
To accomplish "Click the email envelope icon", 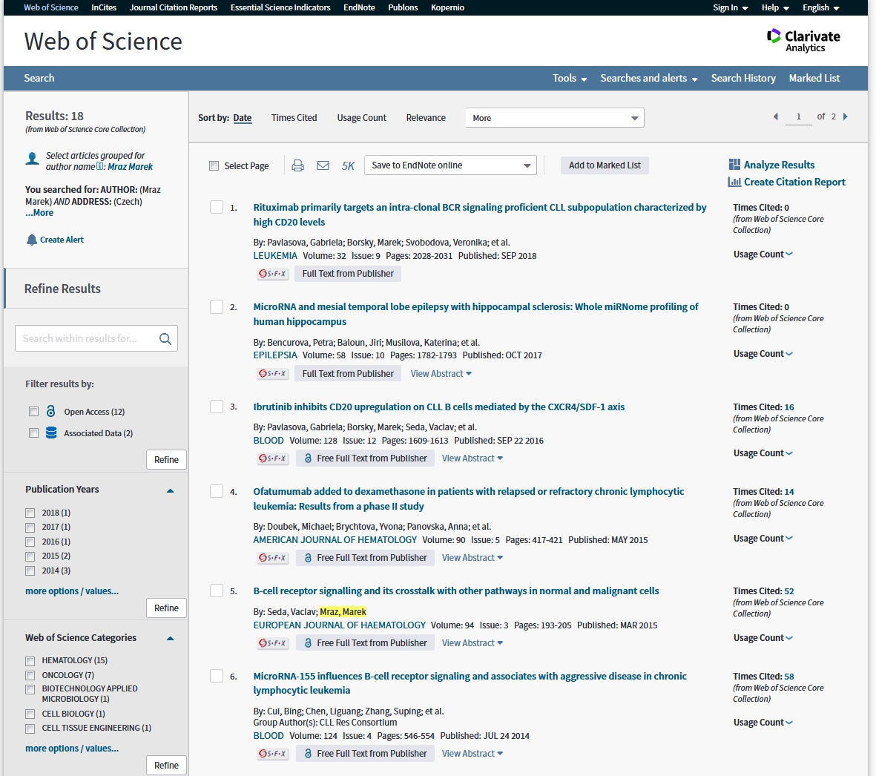I will tap(323, 165).
